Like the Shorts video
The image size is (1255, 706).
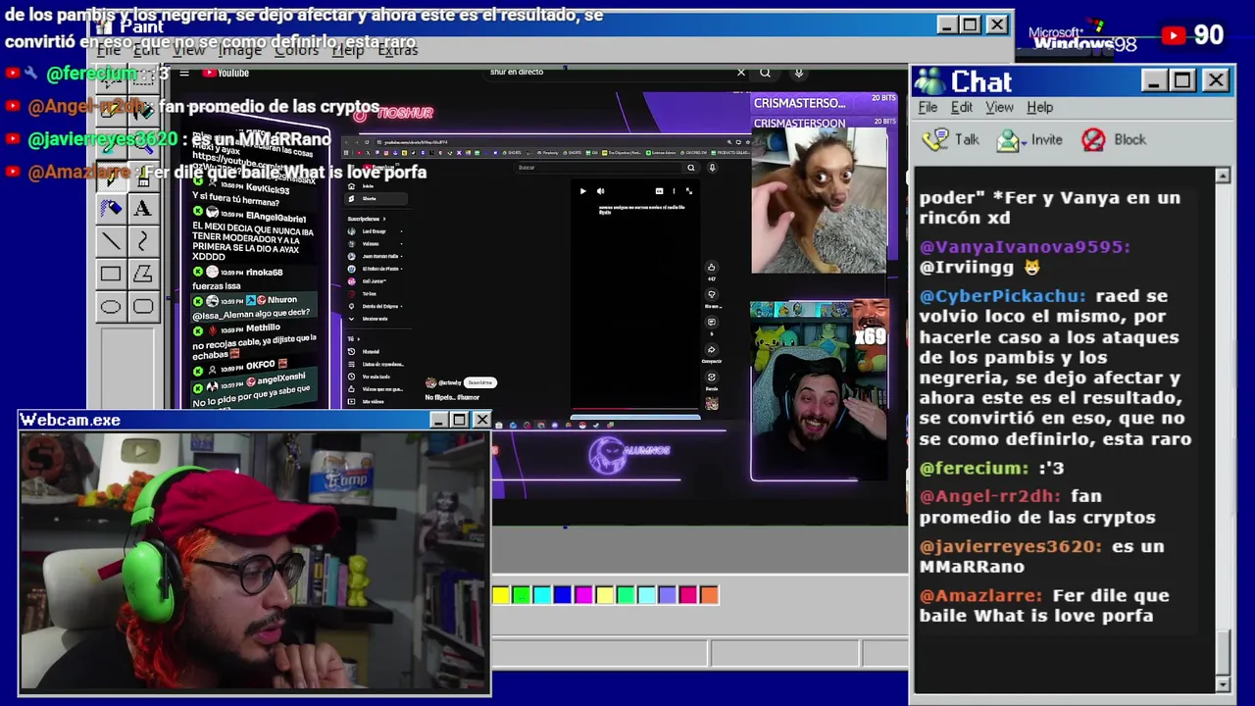tap(712, 267)
